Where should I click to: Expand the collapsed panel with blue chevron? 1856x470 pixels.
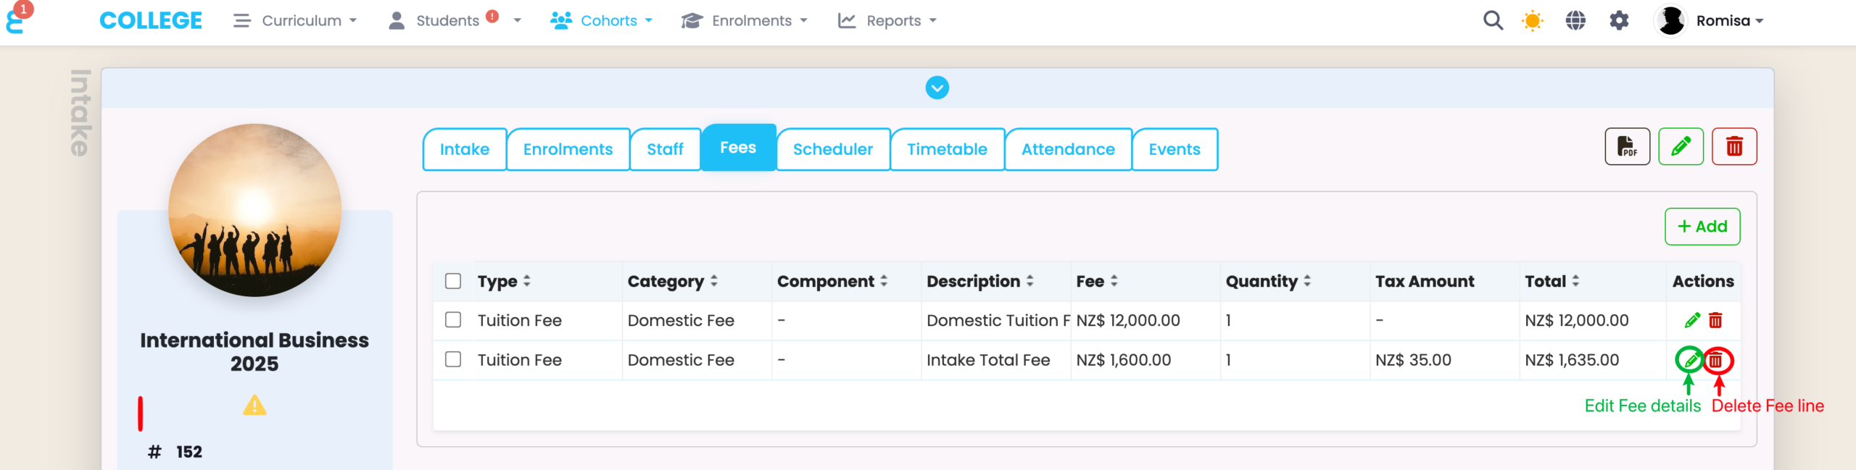pos(937,88)
